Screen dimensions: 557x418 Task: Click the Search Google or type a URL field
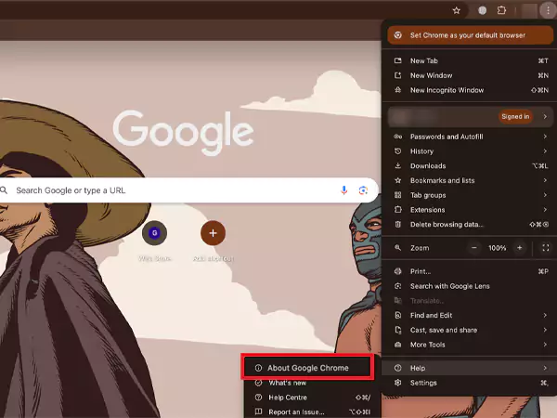point(188,190)
